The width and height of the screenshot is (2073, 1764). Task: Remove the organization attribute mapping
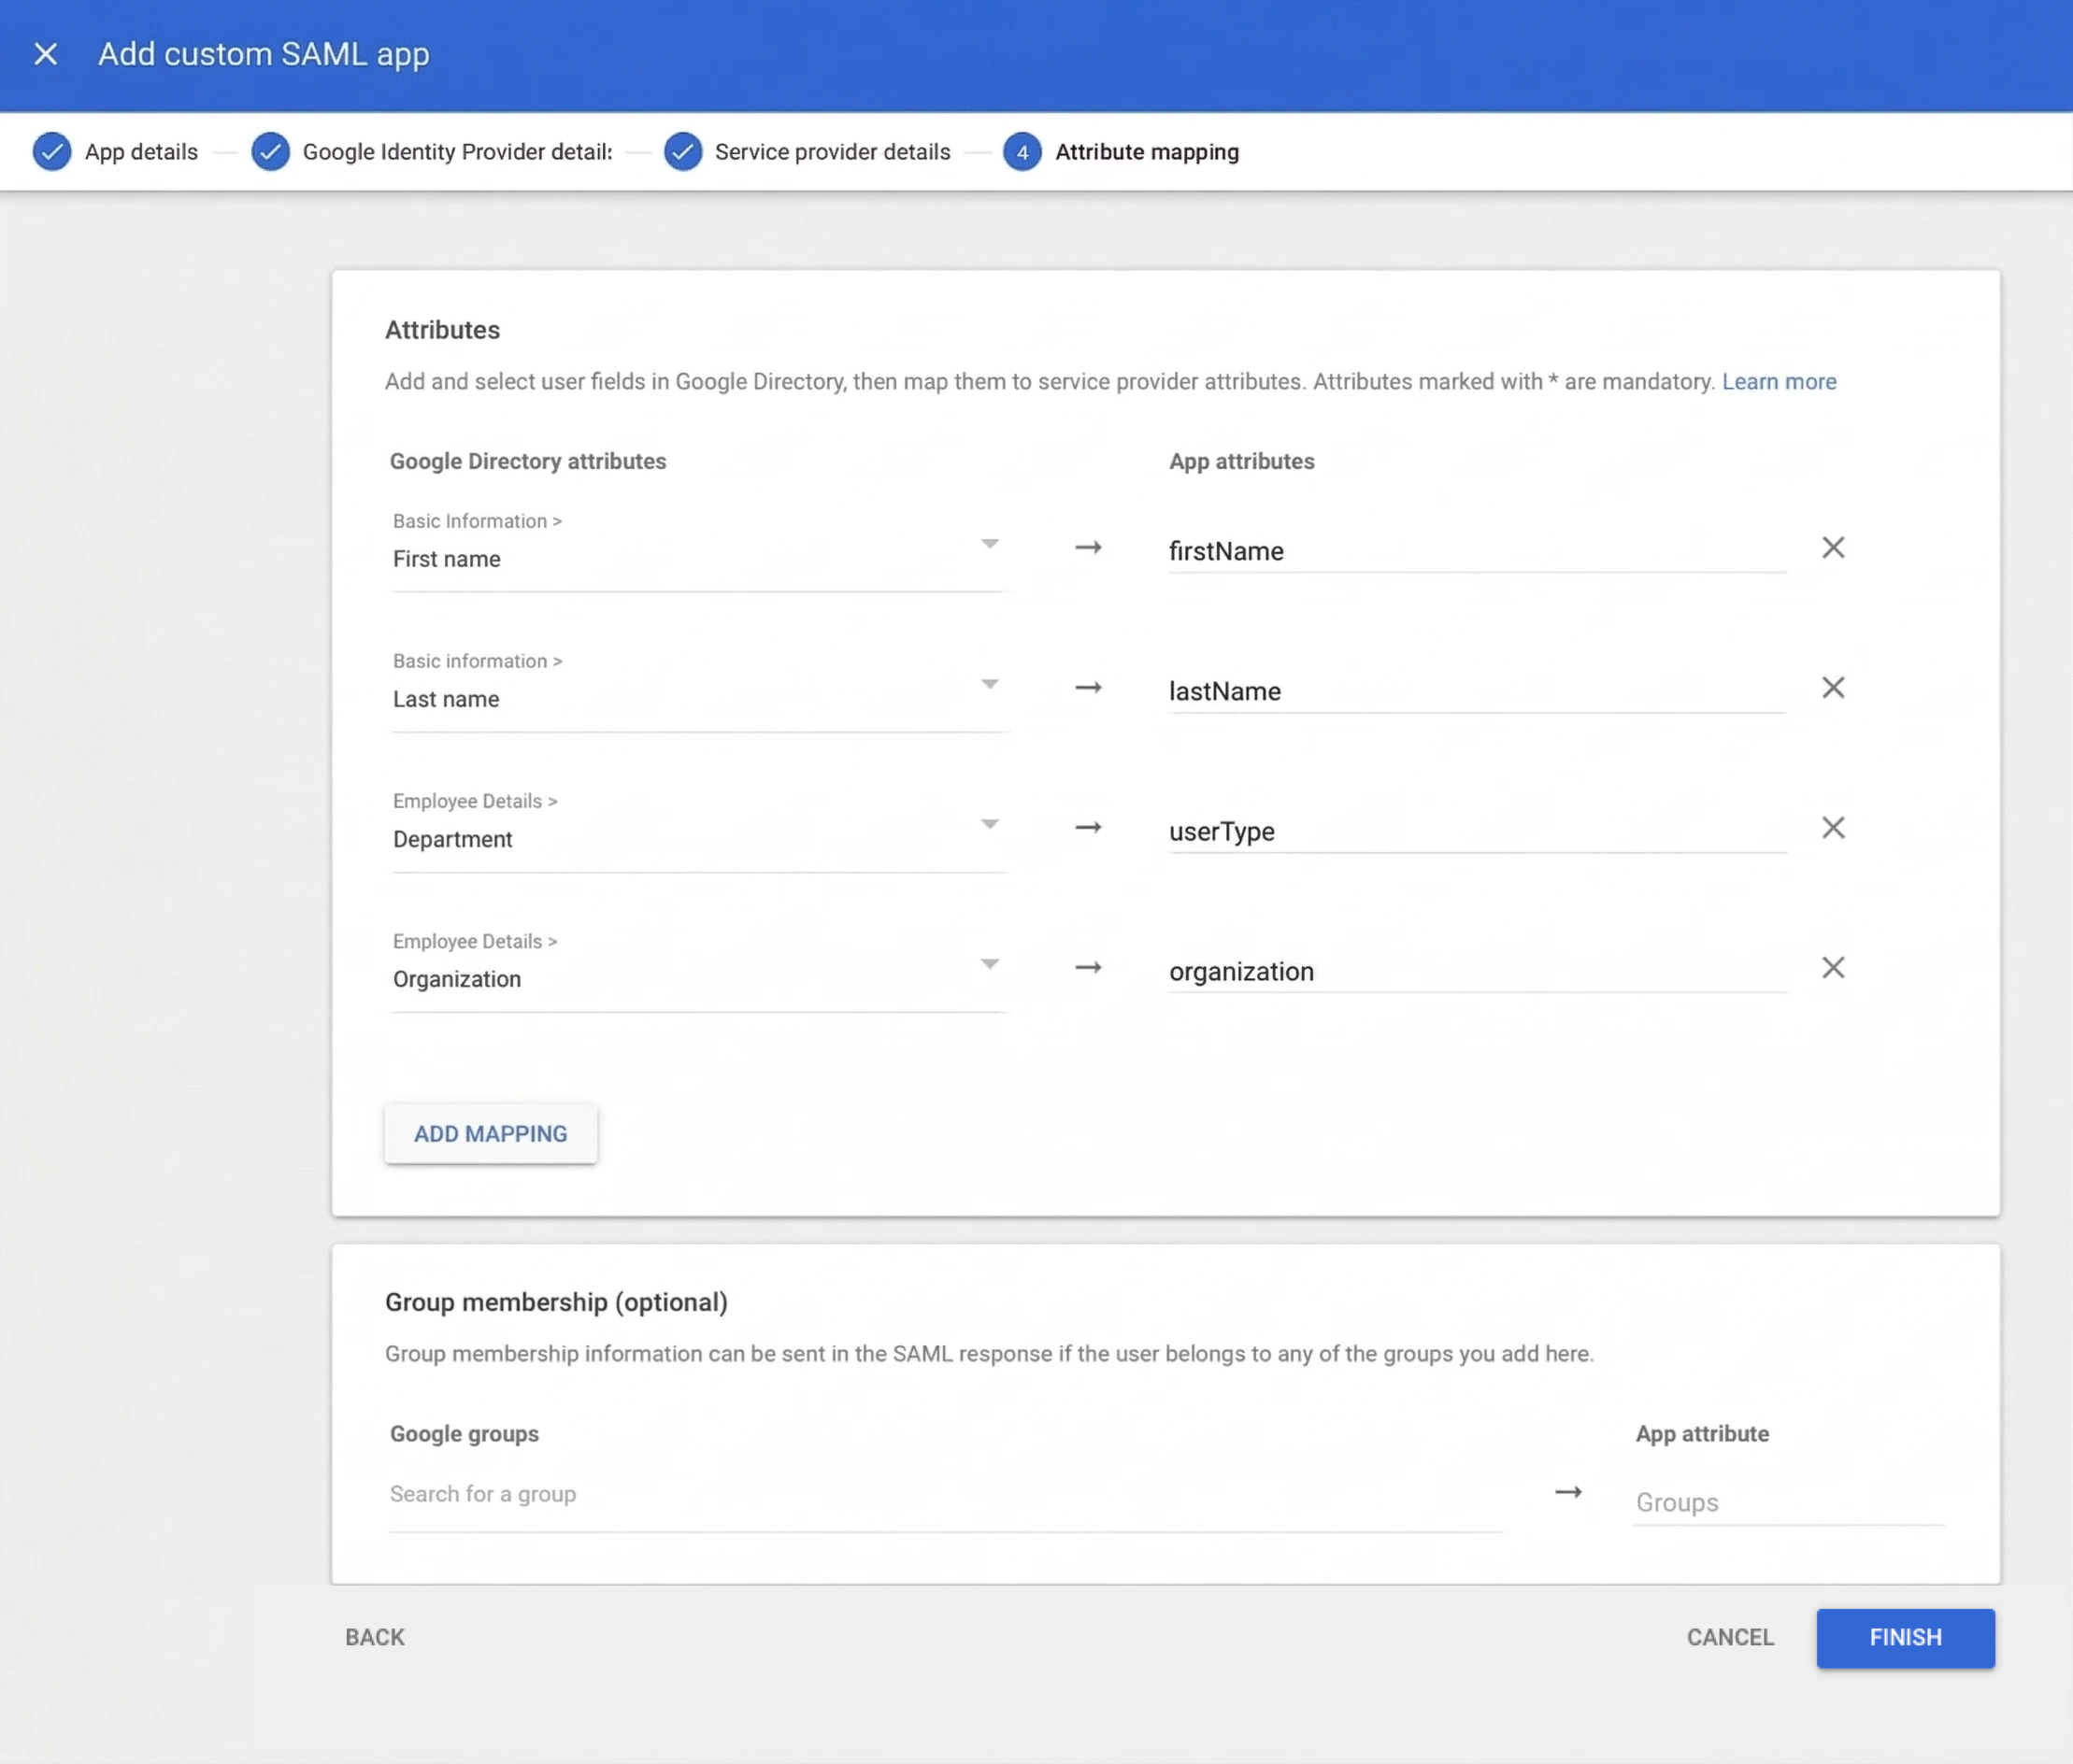[1834, 967]
